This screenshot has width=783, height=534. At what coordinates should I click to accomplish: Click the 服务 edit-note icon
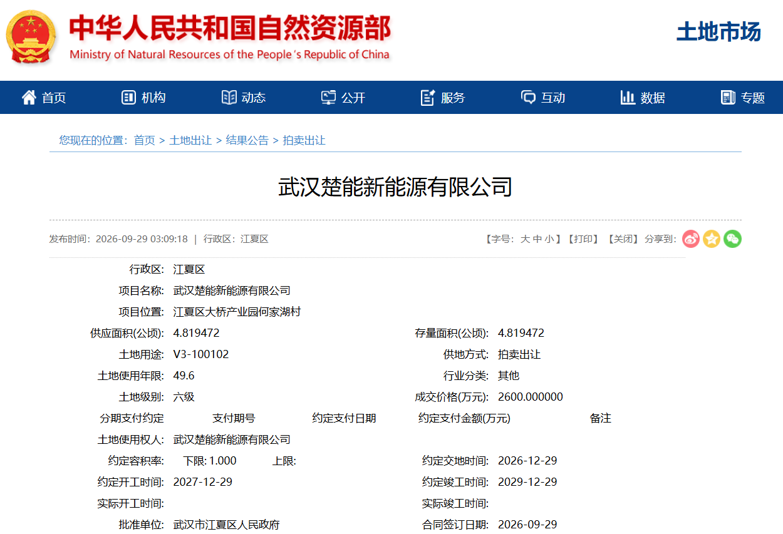pos(428,97)
